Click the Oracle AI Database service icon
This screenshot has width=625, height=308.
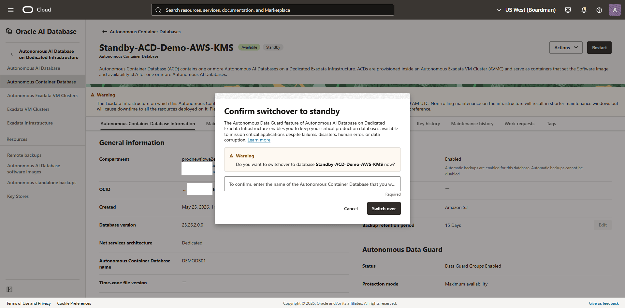click(9, 31)
